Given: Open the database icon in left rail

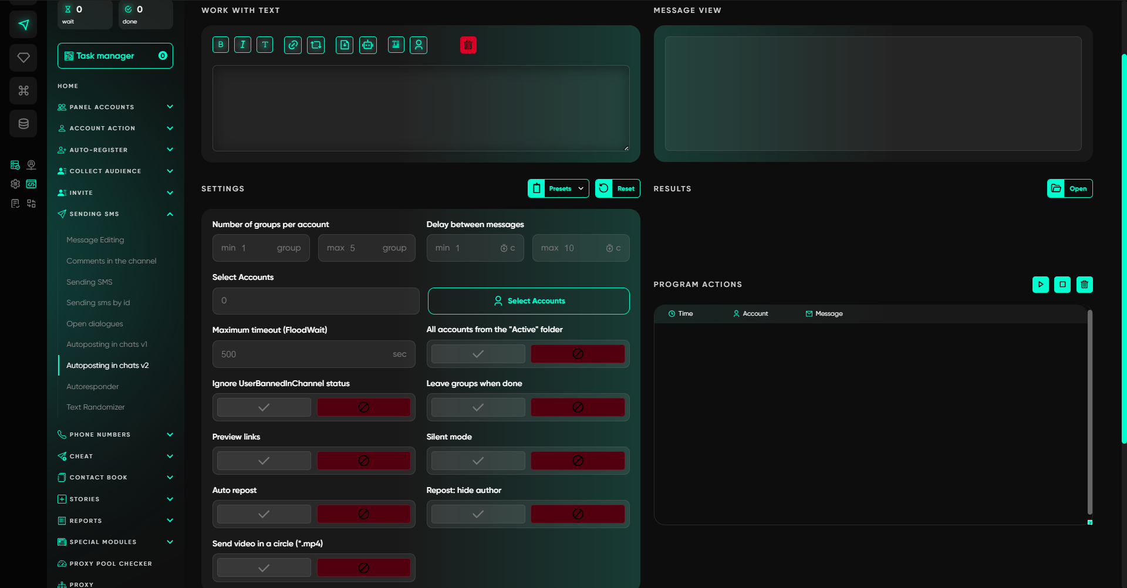Looking at the screenshot, I should [23, 124].
